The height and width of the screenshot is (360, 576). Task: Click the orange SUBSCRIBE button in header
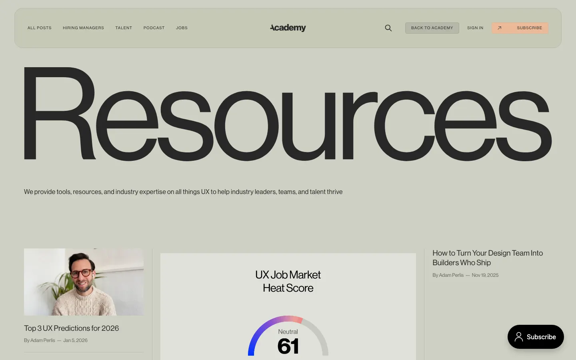[520, 28]
